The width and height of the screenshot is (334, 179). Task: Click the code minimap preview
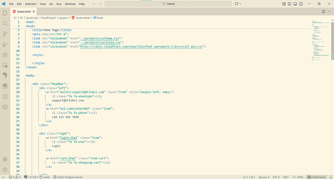point(321,40)
